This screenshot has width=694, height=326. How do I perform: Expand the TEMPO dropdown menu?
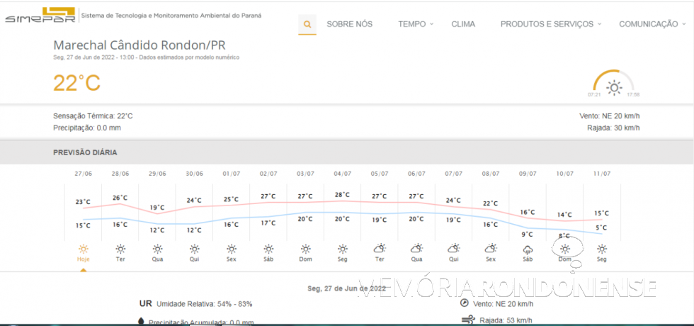[415, 24]
